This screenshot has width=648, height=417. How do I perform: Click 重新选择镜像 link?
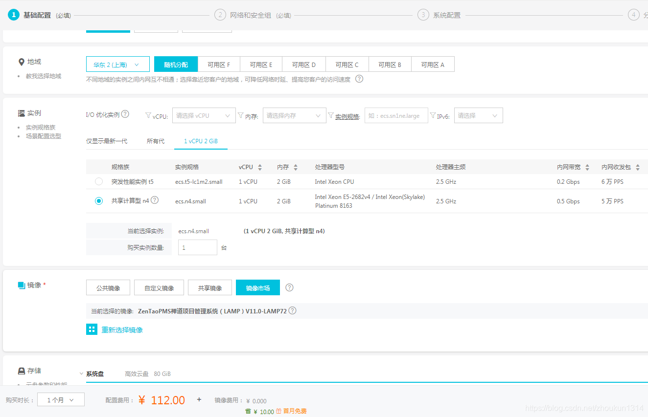click(122, 330)
